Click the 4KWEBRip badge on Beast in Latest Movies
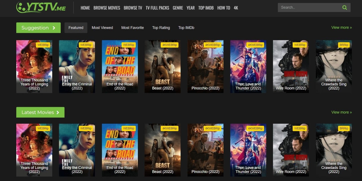The image size is (362, 181). (170, 129)
